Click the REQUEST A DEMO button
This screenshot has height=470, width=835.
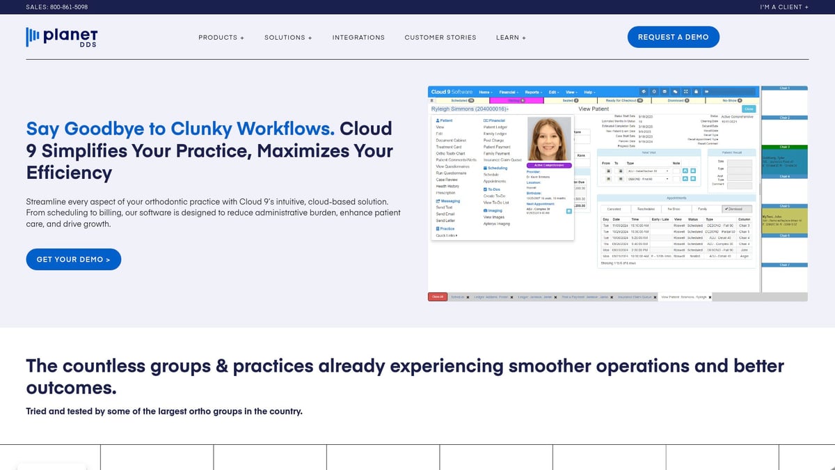click(673, 37)
